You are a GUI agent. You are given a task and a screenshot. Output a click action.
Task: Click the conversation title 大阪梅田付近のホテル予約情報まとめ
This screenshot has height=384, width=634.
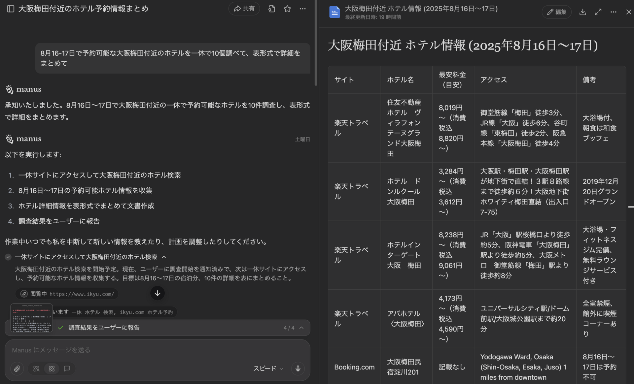click(x=83, y=9)
